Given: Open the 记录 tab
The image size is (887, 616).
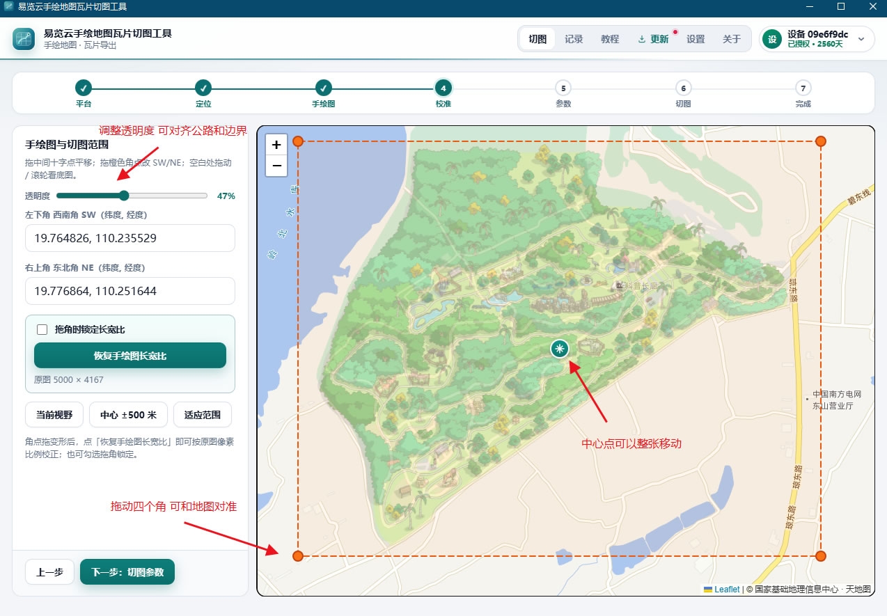Looking at the screenshot, I should [x=574, y=39].
